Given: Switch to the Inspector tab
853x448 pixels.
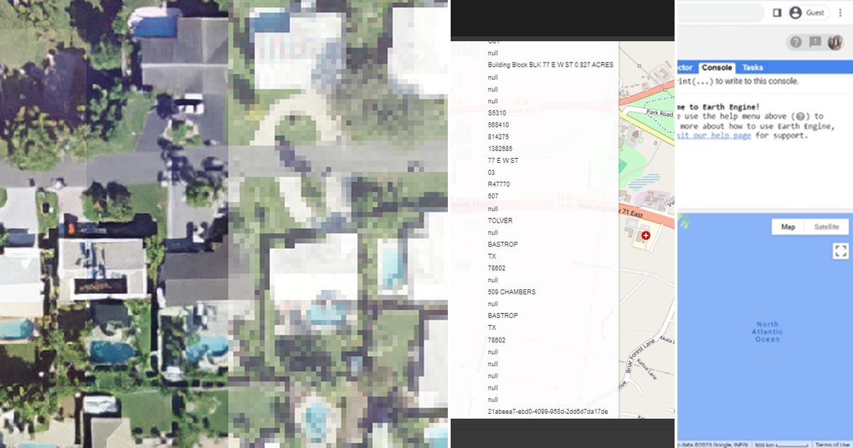Looking at the screenshot, I should tap(685, 68).
